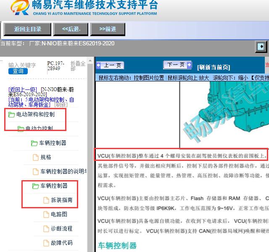This screenshot has width=269, height=252.
Task: Click the 车辆控制器的说明 document icon
Action: pyautogui.click(x=35, y=171)
